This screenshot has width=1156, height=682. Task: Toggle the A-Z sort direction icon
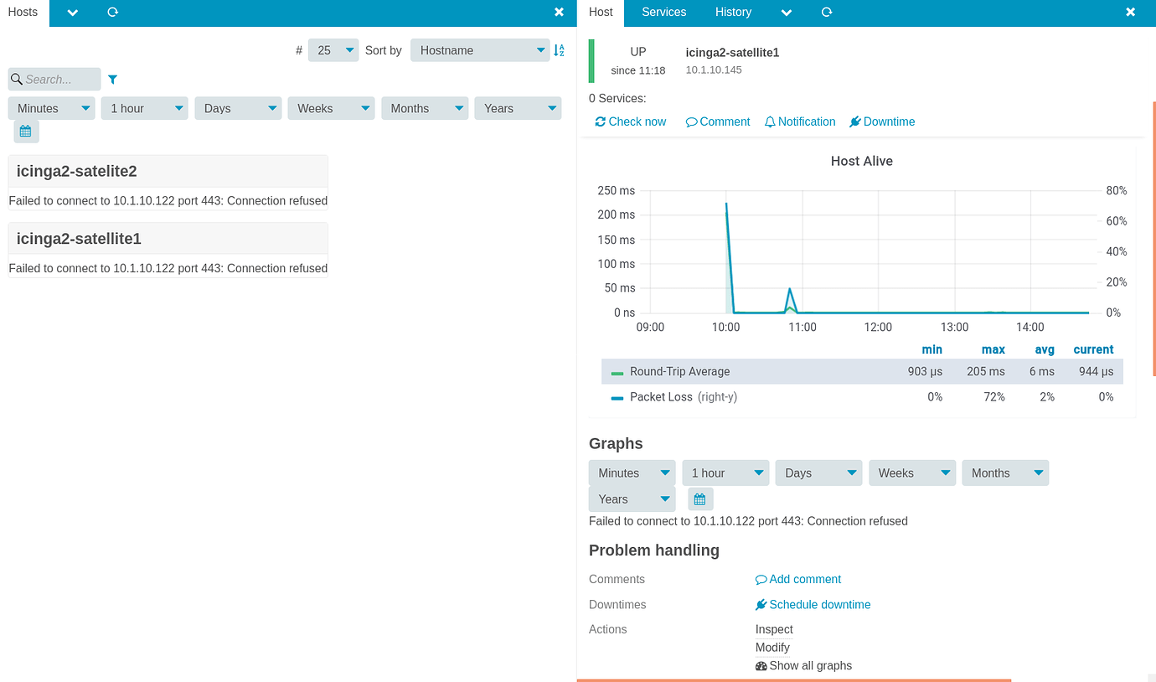559,50
